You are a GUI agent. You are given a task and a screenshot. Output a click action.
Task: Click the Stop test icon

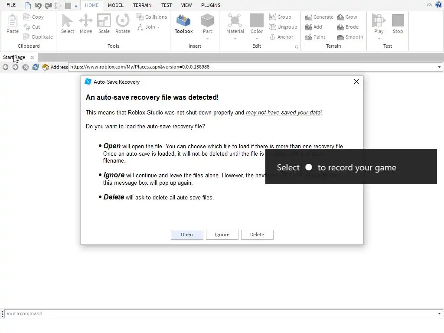click(398, 20)
